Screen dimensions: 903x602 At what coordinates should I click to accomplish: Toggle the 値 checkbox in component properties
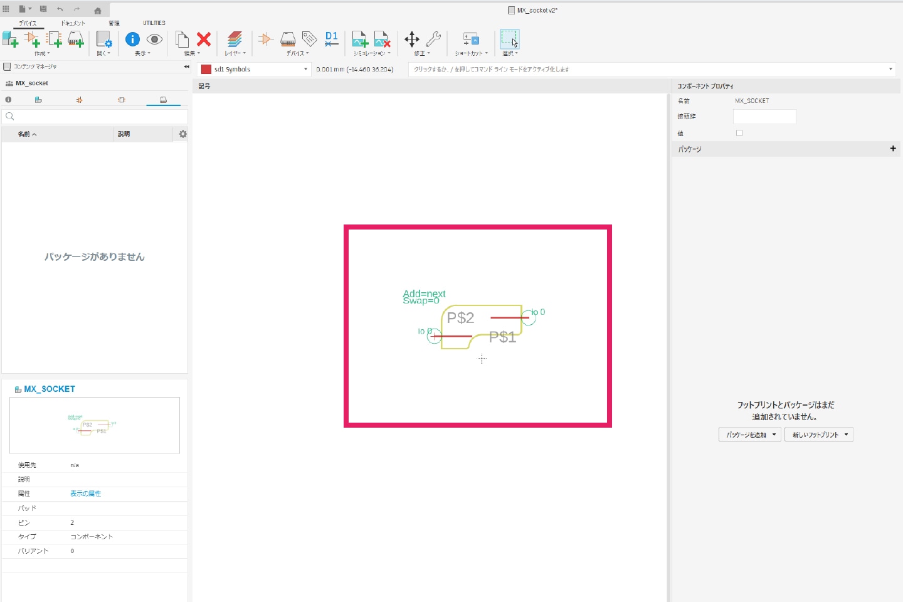739,133
